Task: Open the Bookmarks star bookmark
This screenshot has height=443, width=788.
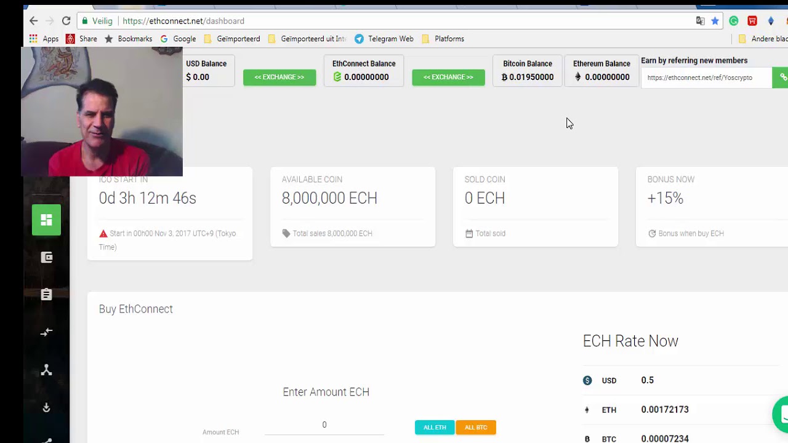Action: pyautogui.click(x=128, y=39)
